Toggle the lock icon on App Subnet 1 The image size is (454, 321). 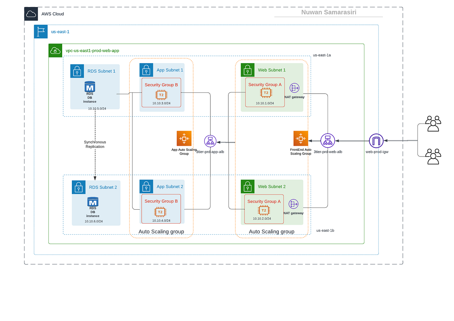[x=146, y=70]
